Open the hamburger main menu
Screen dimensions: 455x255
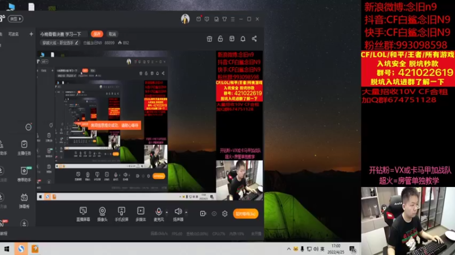pyautogui.click(x=233, y=19)
